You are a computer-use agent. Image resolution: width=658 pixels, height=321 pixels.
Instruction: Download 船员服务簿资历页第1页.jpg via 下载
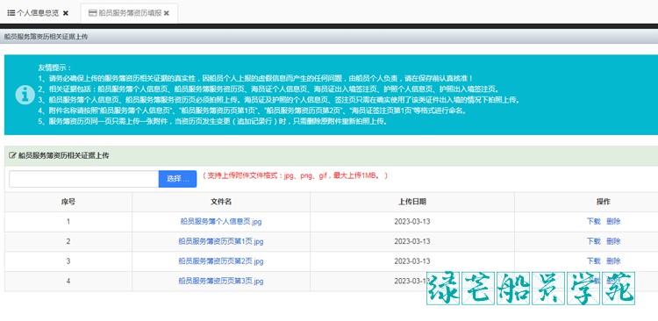pos(593,241)
